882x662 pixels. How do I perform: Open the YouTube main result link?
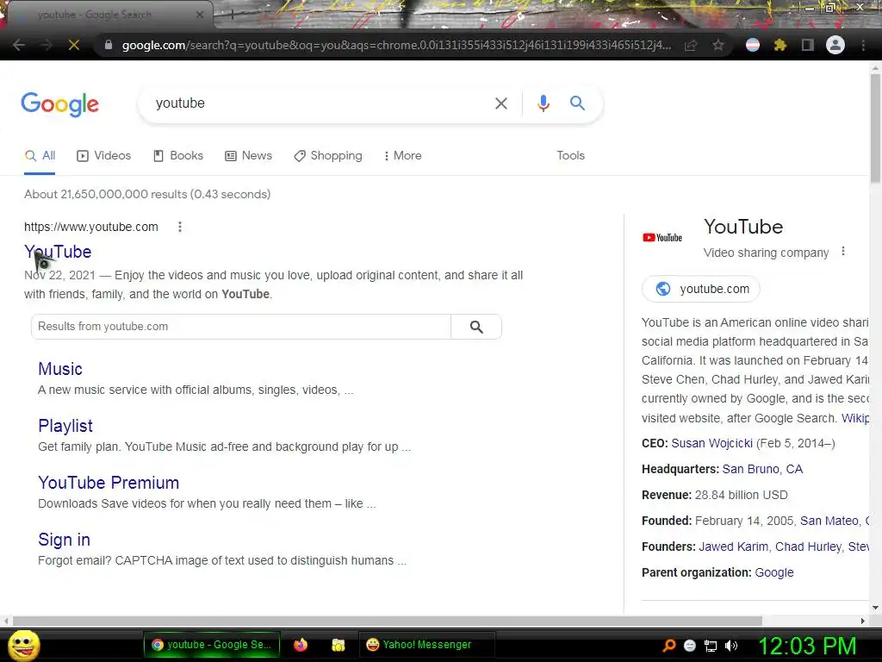[x=58, y=252]
